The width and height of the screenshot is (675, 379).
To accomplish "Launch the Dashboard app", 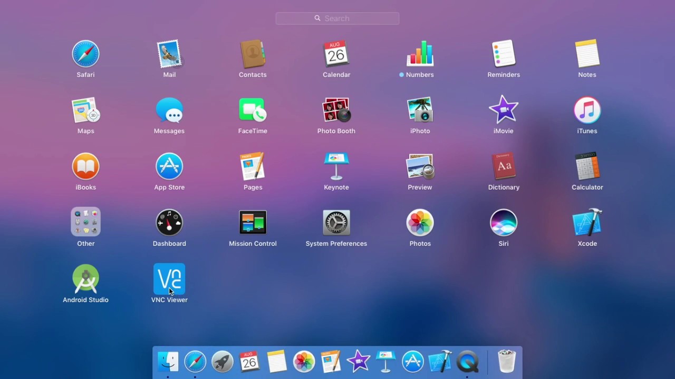I will click(169, 223).
